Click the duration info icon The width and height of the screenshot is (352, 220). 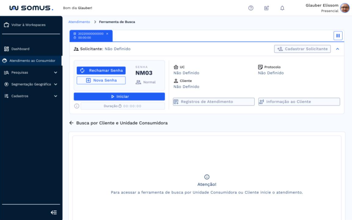click(x=76, y=106)
